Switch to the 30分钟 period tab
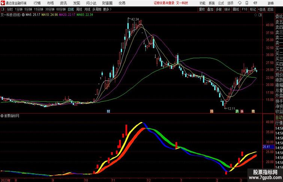Screen dimensions: 283x182 pyautogui.click(x=50, y=9)
